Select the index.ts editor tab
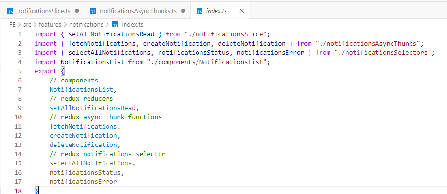The height and width of the screenshot is (194, 447). pyautogui.click(x=216, y=11)
